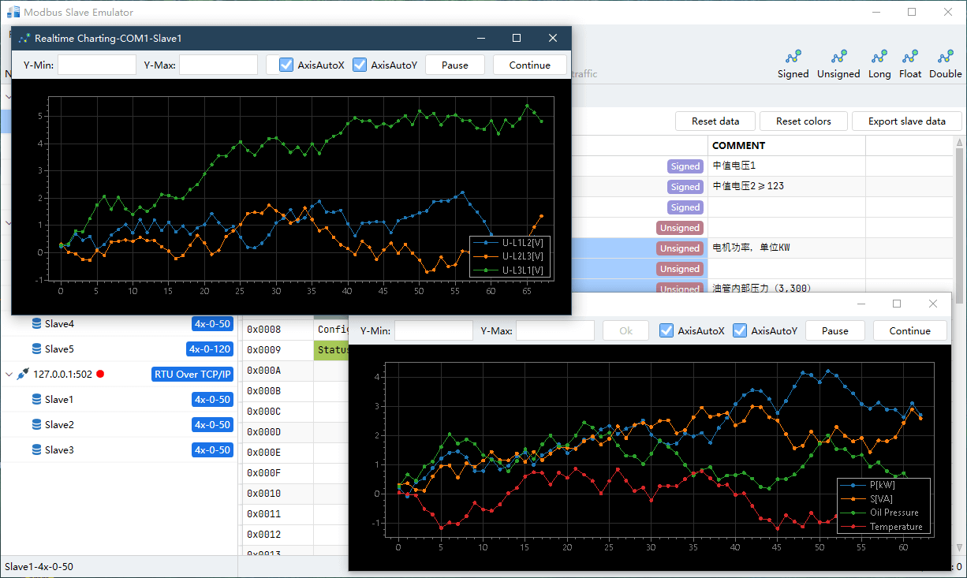
Task: Click the Double chart toolbar icon
Action: click(945, 58)
